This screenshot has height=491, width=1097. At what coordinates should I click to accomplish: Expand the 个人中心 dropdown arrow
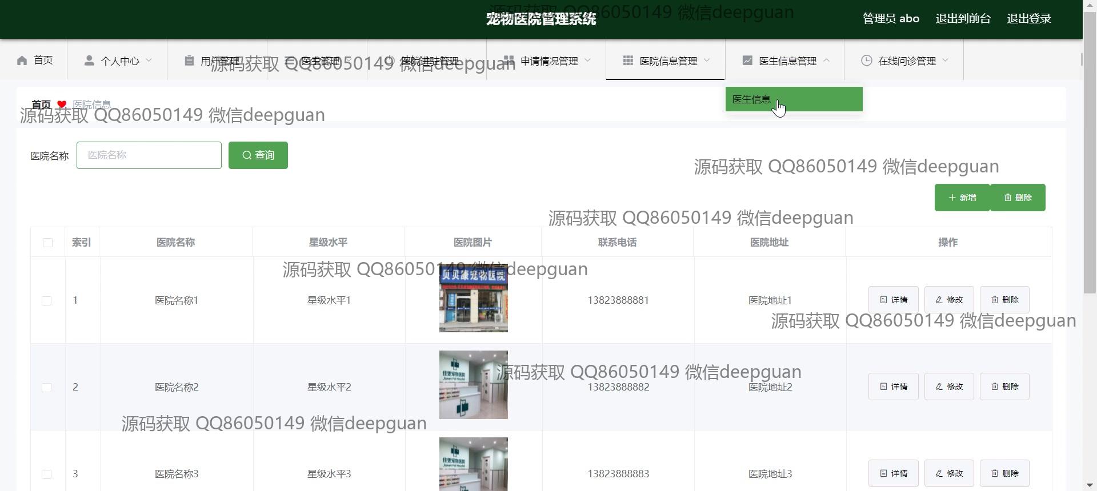point(149,61)
